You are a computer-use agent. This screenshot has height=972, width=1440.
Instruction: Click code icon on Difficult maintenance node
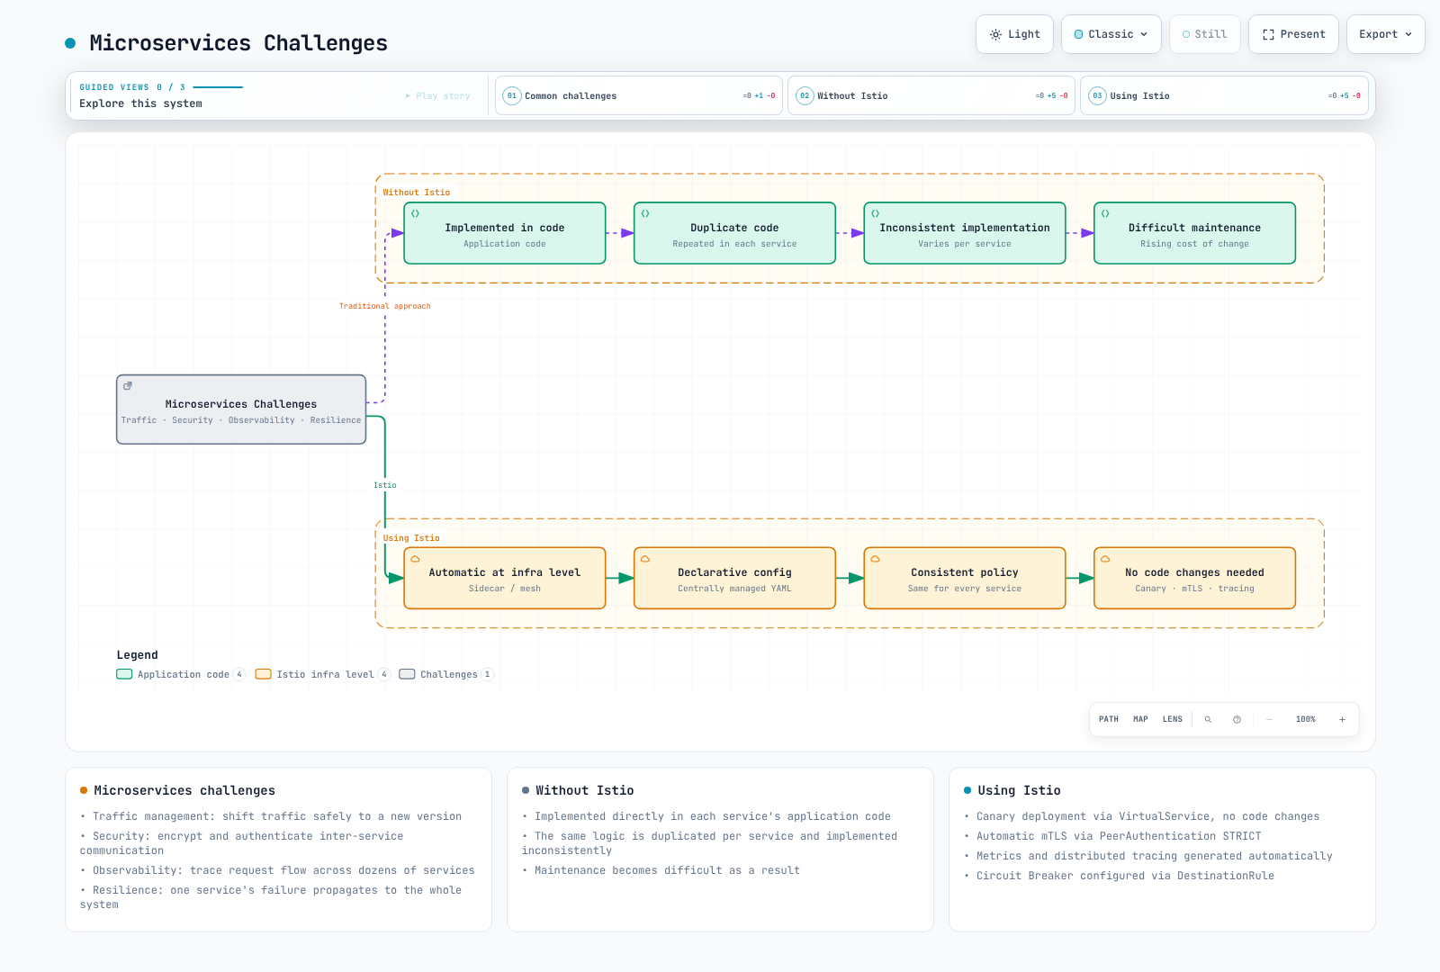point(1105,213)
